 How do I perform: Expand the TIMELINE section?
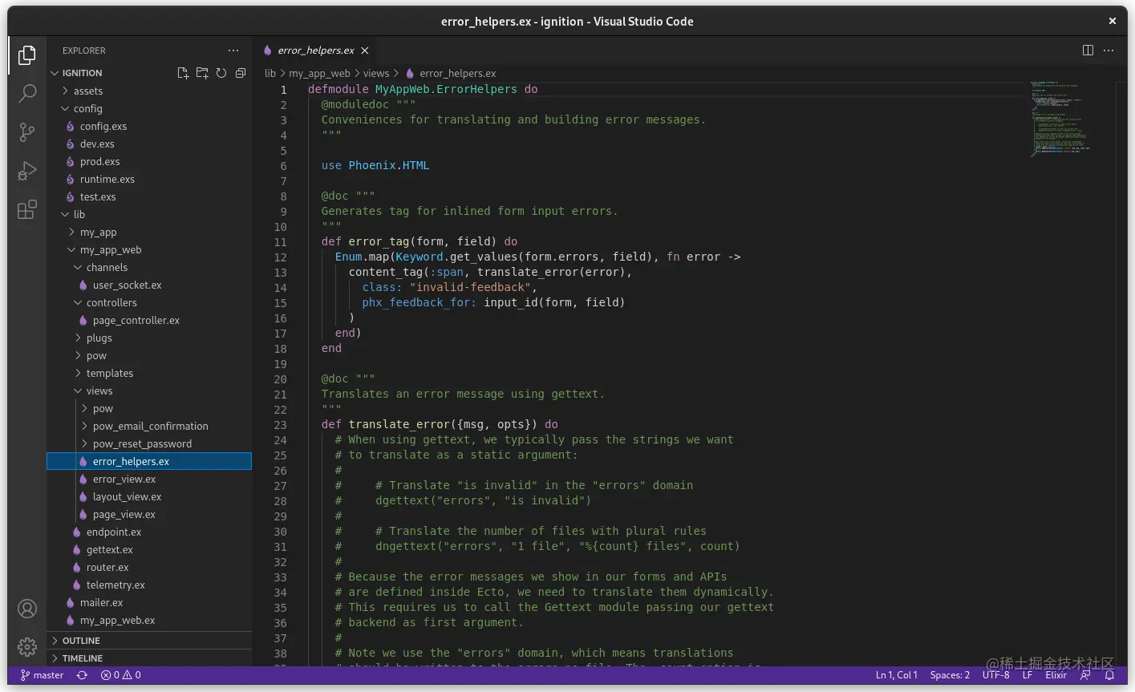coord(83,658)
